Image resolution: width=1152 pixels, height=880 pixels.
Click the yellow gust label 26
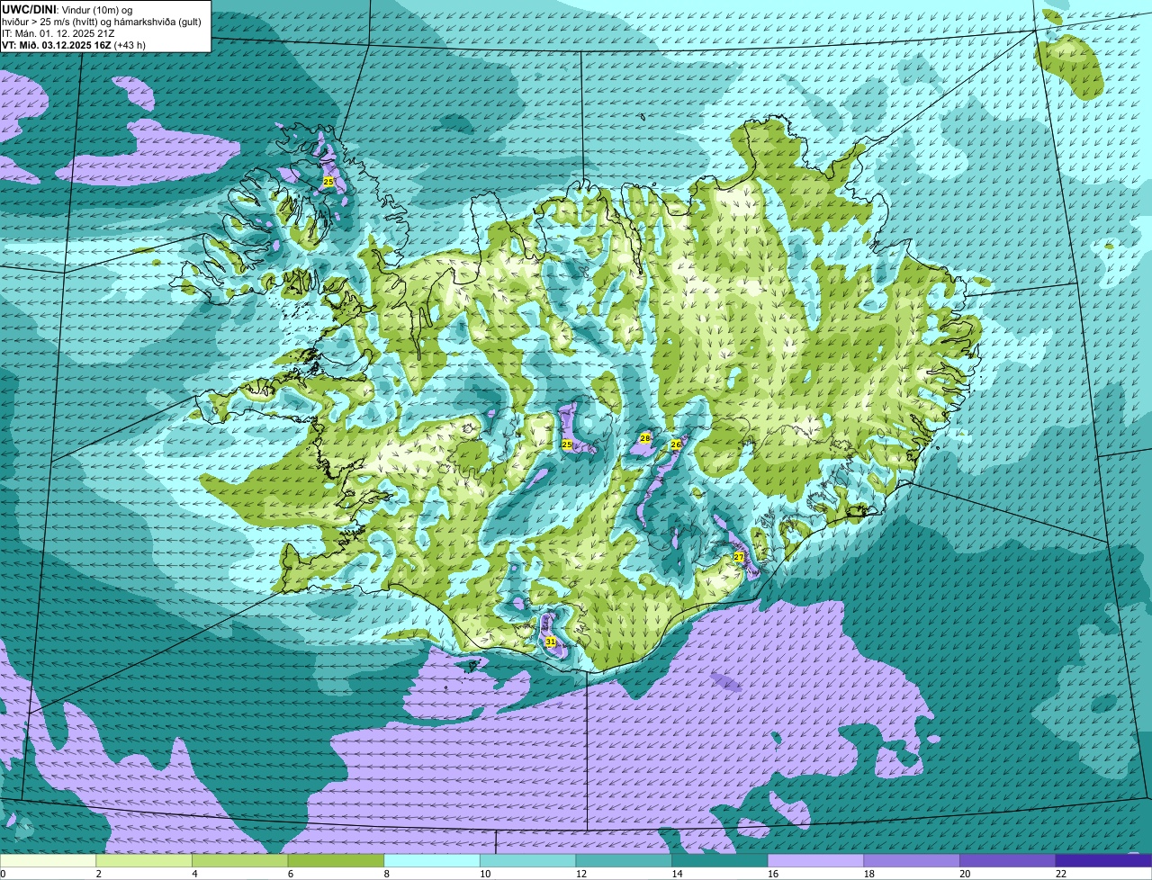pyautogui.click(x=676, y=444)
